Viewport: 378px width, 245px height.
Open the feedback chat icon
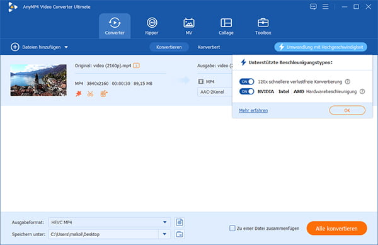pyautogui.click(x=313, y=7)
